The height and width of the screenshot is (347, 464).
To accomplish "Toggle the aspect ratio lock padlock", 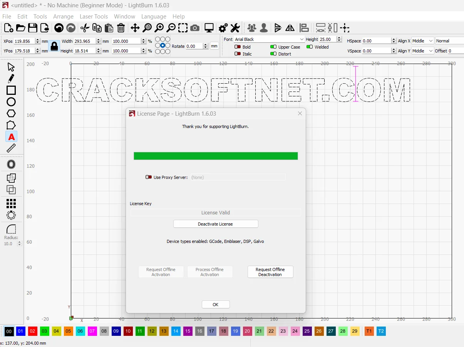I will [x=54, y=46].
